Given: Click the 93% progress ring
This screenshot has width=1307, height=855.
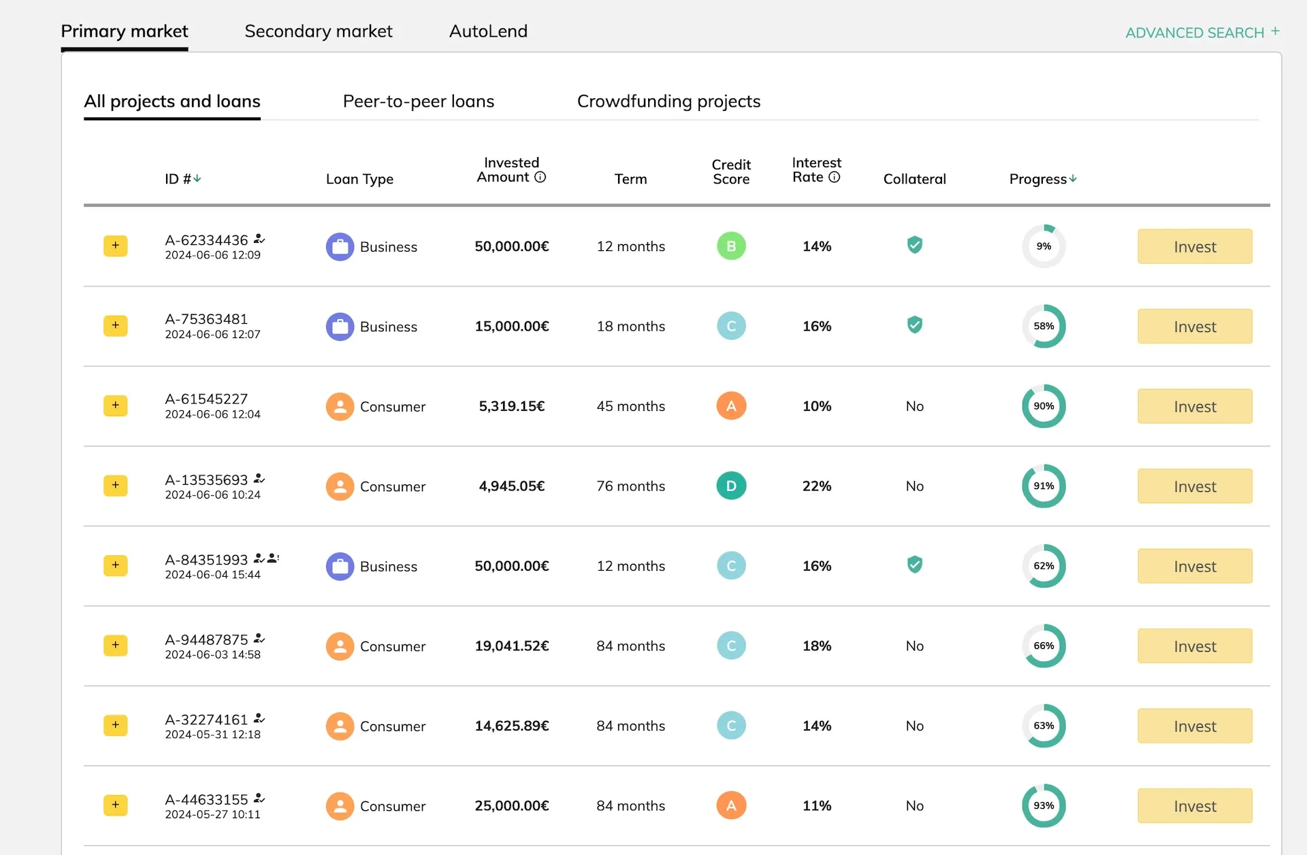Looking at the screenshot, I should [x=1044, y=805].
